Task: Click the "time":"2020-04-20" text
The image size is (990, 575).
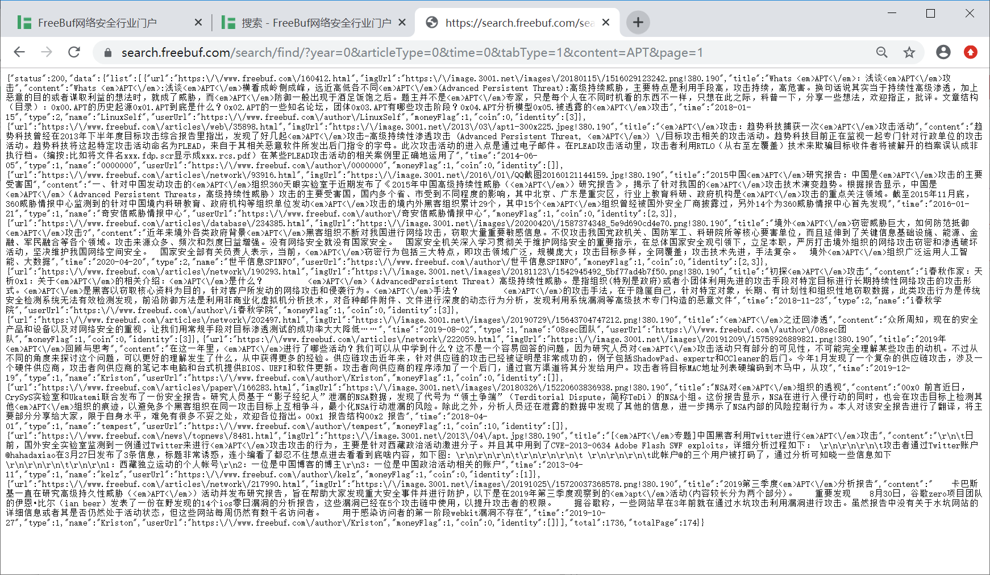Action: click(x=105, y=262)
